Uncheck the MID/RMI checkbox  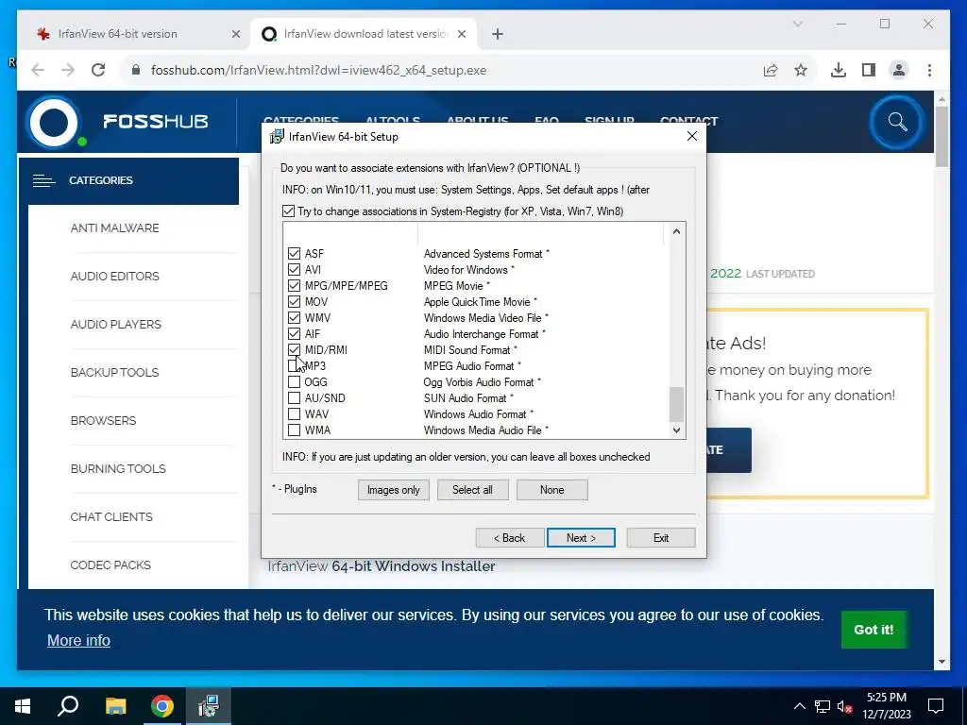(x=295, y=349)
